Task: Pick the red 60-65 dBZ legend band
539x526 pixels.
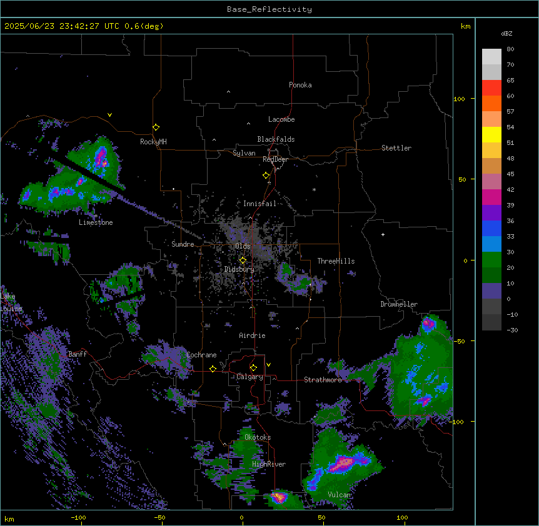Action: [x=491, y=88]
